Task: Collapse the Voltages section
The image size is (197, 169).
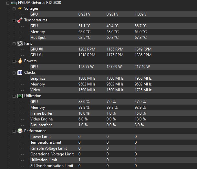Action: (14, 9)
